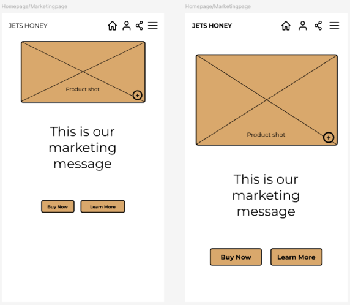Click share icon in right mockup

tap(318, 26)
